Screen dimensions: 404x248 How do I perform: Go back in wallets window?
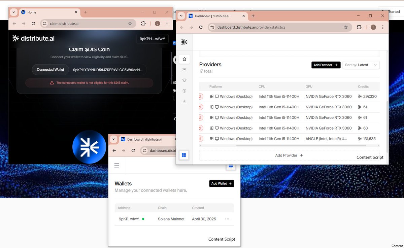tap(114, 151)
